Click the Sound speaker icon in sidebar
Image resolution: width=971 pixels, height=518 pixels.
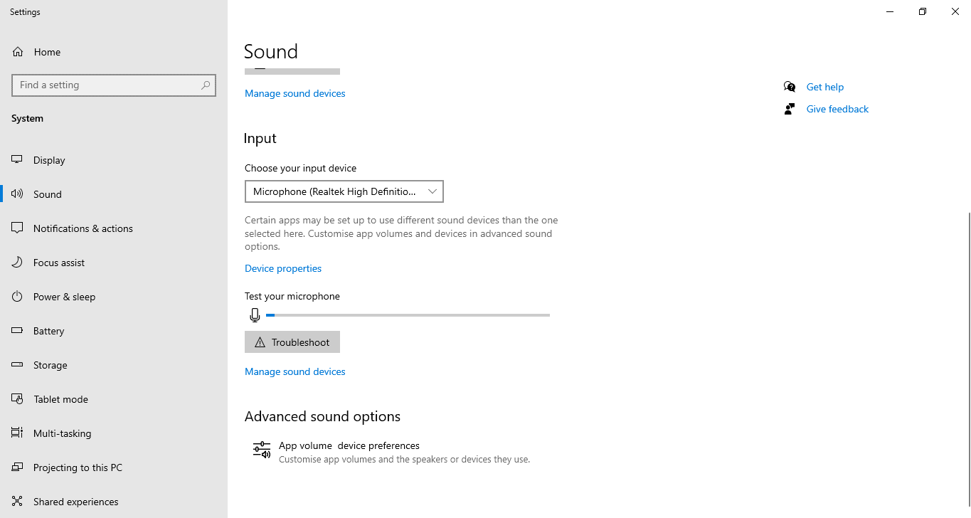(x=18, y=194)
